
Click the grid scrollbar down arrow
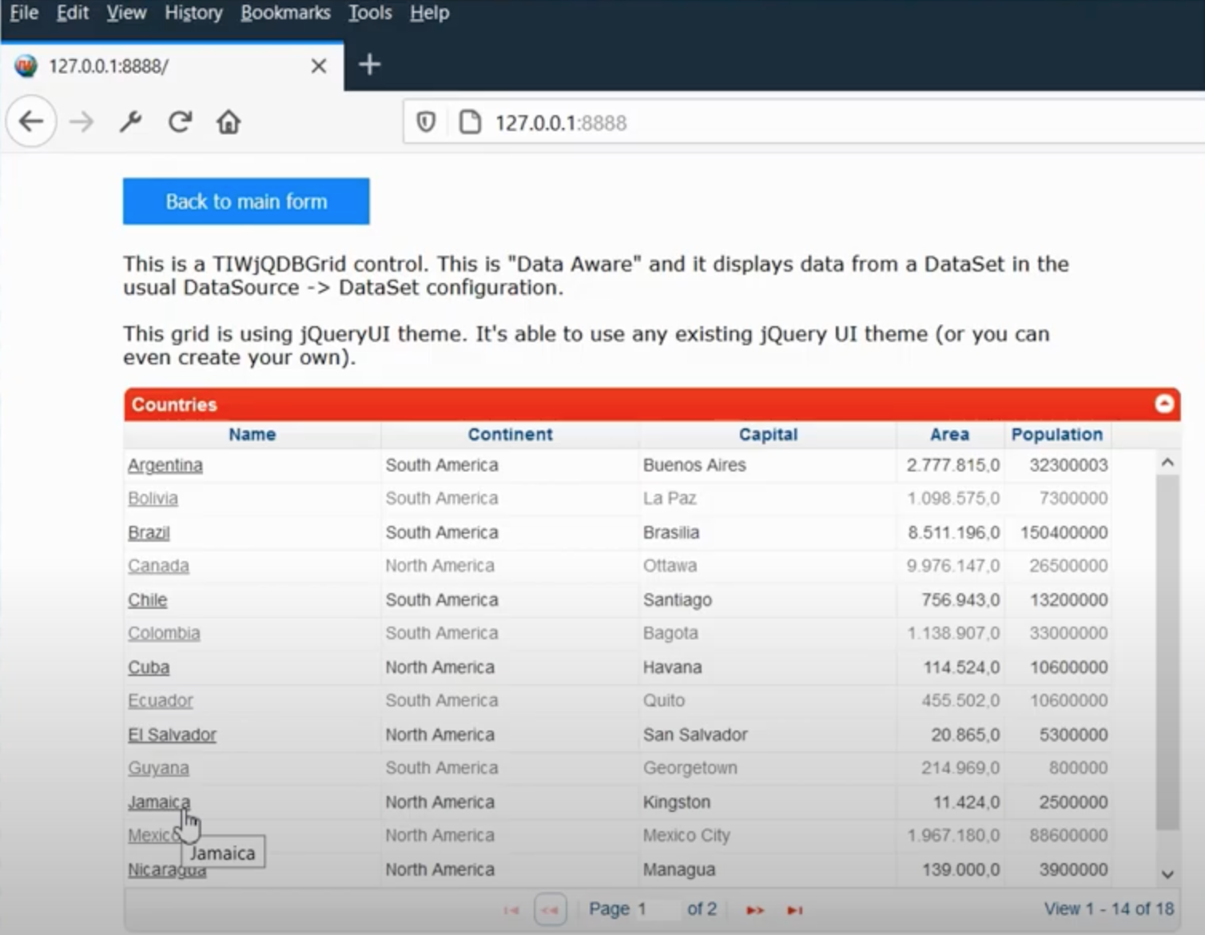1167,874
